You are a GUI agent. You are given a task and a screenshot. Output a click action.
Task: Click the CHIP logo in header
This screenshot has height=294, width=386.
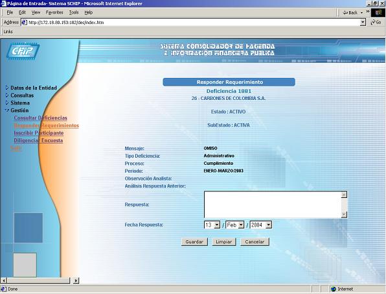tap(23, 51)
